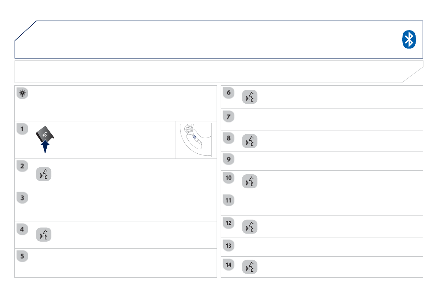Click the voice command icon in step 2
The image size is (438, 292).
tap(43, 175)
